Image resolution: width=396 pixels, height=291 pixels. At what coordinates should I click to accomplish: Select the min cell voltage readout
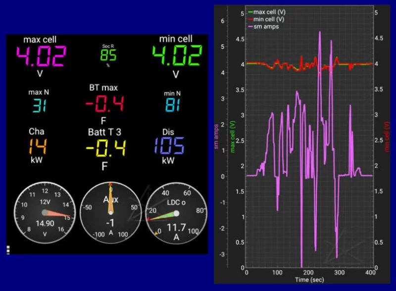point(176,56)
